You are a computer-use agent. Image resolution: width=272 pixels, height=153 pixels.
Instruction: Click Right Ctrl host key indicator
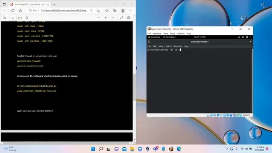pyautogui.click(x=246, y=115)
